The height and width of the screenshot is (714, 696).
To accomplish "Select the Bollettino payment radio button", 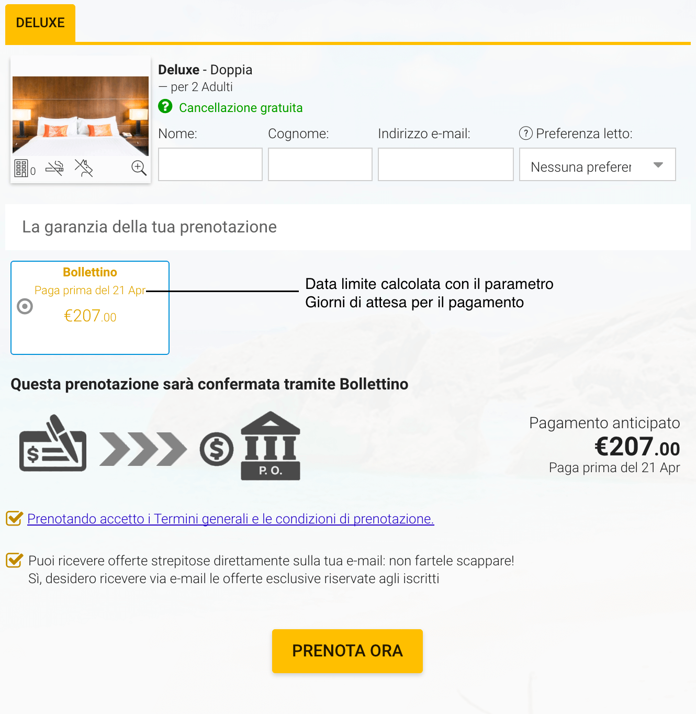I will click(25, 306).
